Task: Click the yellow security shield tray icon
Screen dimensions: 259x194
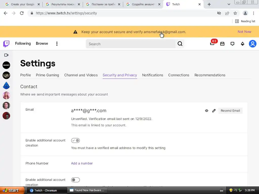Action: point(231,190)
